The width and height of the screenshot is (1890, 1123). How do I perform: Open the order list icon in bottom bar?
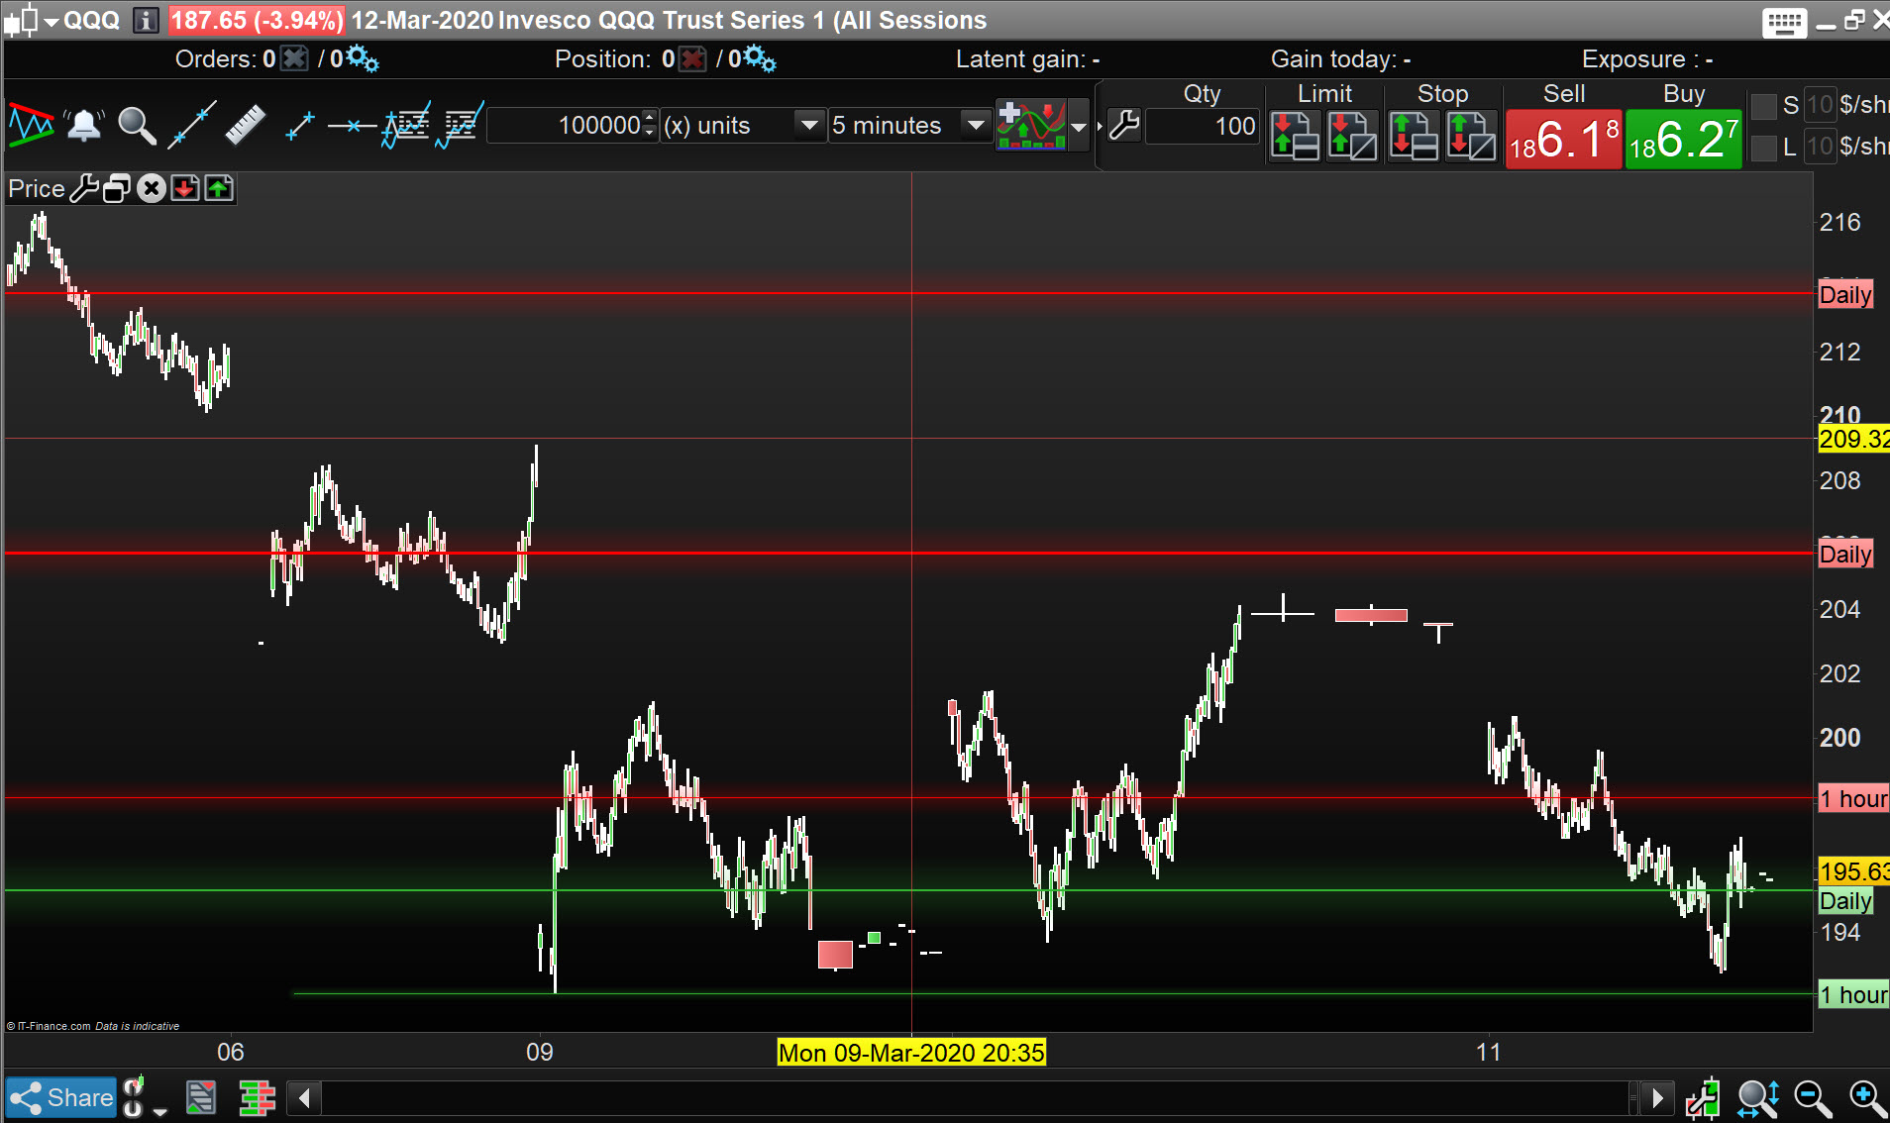coord(201,1098)
